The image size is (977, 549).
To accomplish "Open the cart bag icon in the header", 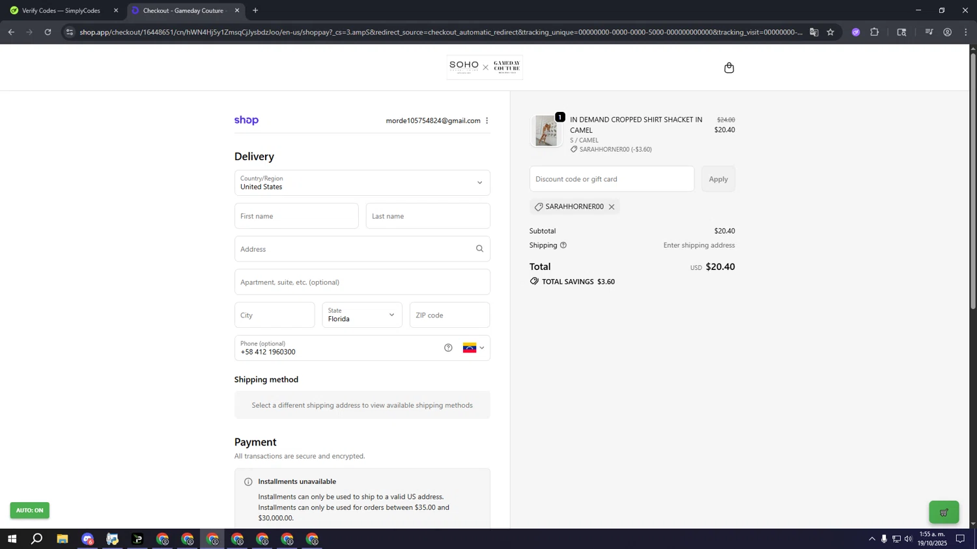I will [729, 68].
